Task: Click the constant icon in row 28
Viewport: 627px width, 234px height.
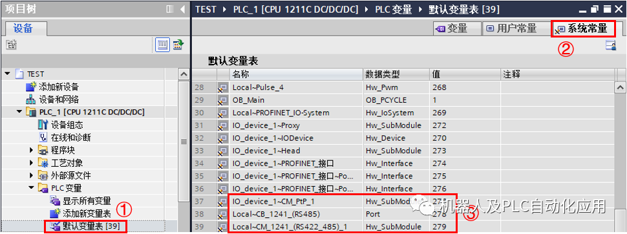Action: [223, 87]
